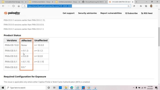Select the PAN-OS 8.0 version cell
This screenshot has width=160, height=90.
[12, 67]
